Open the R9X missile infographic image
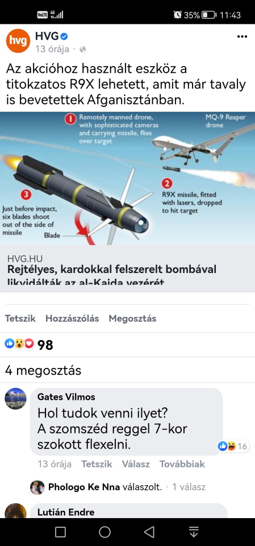This screenshot has width=255, height=546. click(127, 179)
